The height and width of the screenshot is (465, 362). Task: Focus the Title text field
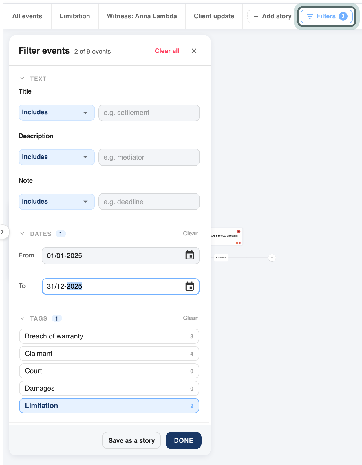149,113
